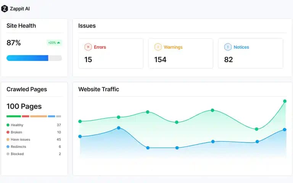Image resolution: width=293 pixels, height=183 pixels.
Task: Open the Errors card showing 15
Action: pyautogui.click(x=111, y=53)
